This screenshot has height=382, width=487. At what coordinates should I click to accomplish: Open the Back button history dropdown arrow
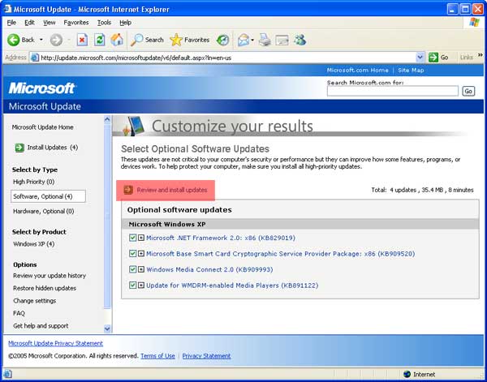pos(41,40)
